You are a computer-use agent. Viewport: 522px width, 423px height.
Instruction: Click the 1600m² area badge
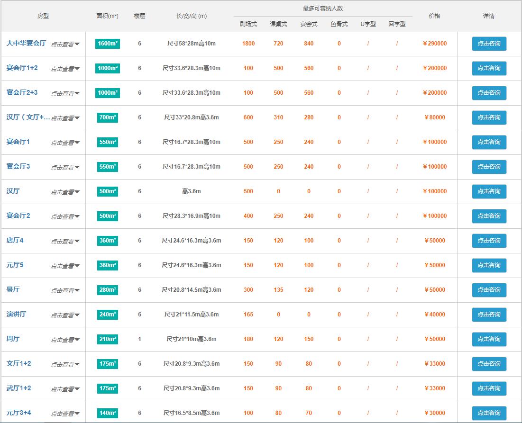108,44
